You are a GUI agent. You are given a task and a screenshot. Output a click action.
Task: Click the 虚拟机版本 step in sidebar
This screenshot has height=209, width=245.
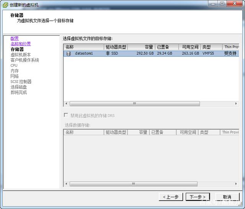click(21, 54)
